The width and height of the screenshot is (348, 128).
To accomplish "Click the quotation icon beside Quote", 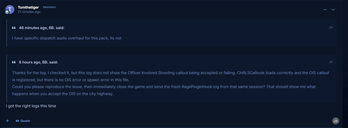I will click(x=17, y=121).
